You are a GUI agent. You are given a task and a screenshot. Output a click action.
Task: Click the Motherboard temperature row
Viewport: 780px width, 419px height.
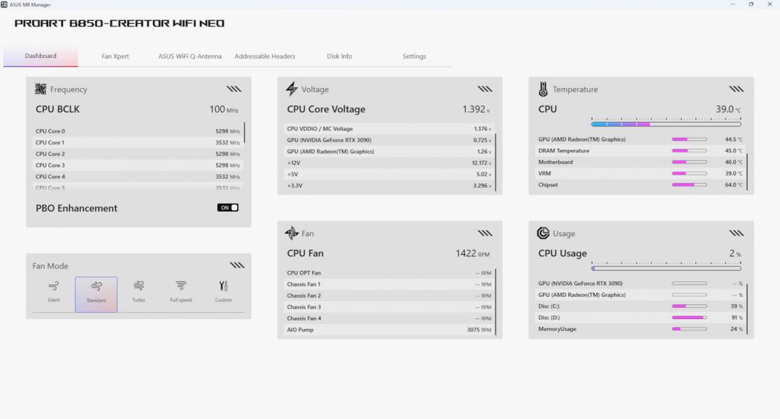pos(640,162)
